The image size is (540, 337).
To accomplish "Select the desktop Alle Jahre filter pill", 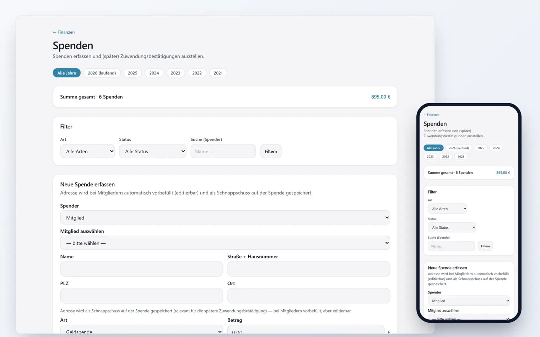I will tap(67, 73).
